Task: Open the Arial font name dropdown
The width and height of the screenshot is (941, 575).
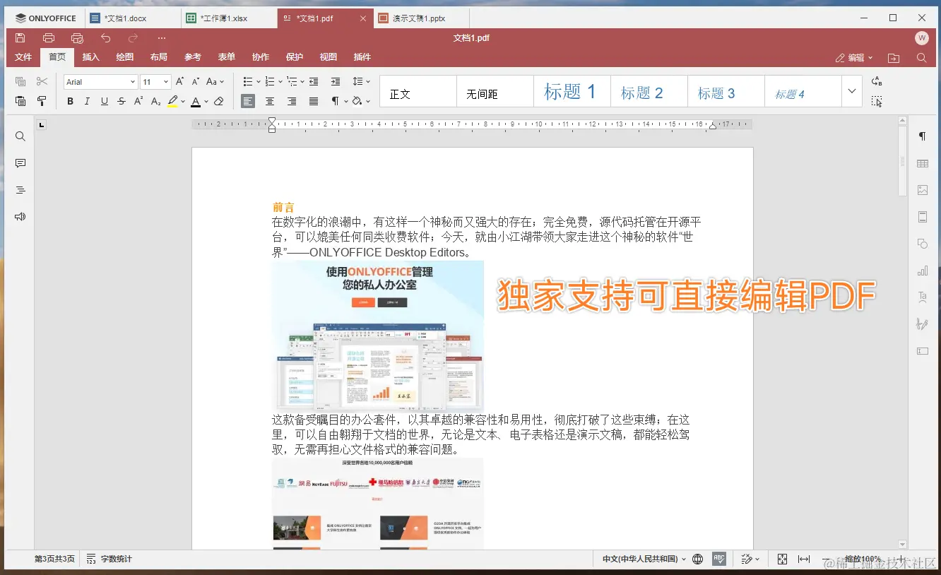Action: (x=132, y=82)
